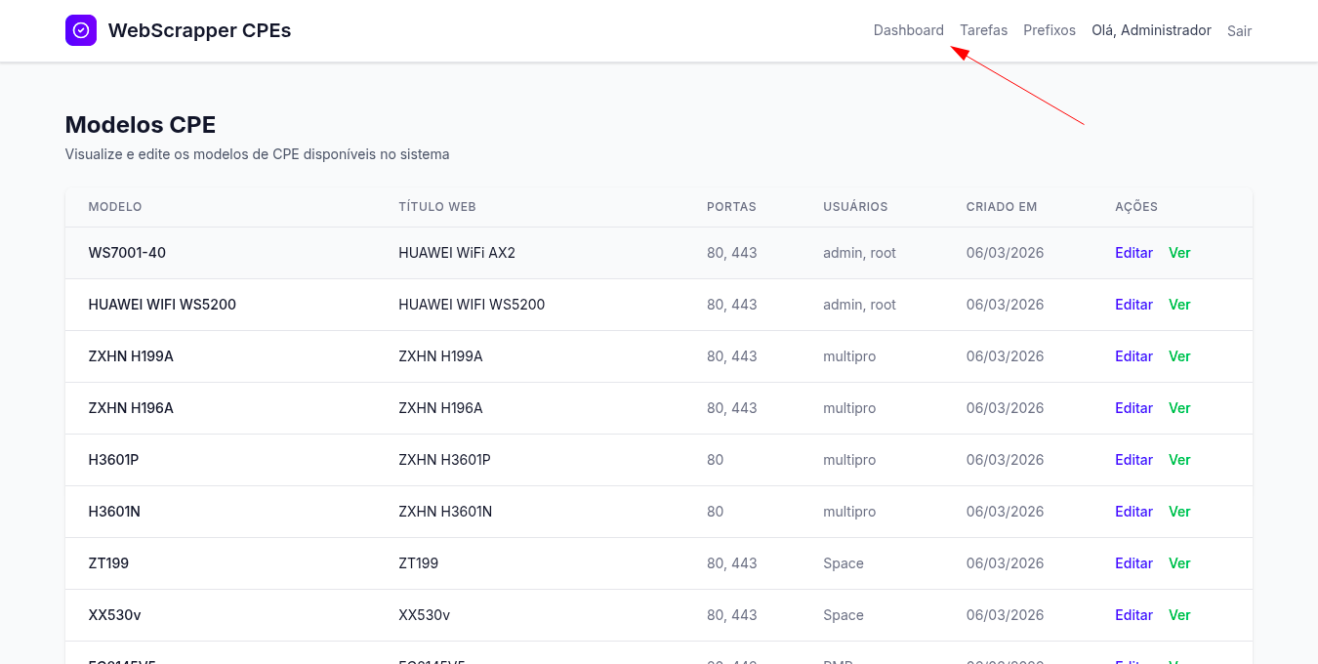
Task: View the WS7001-40 model details
Action: click(1179, 252)
